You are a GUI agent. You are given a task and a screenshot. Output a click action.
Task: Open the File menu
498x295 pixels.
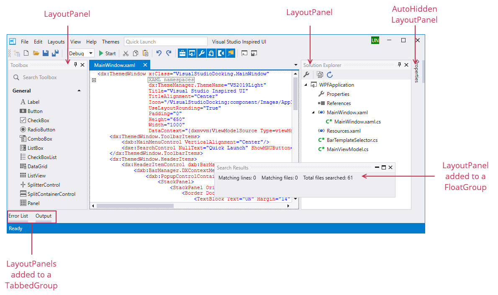click(x=24, y=41)
